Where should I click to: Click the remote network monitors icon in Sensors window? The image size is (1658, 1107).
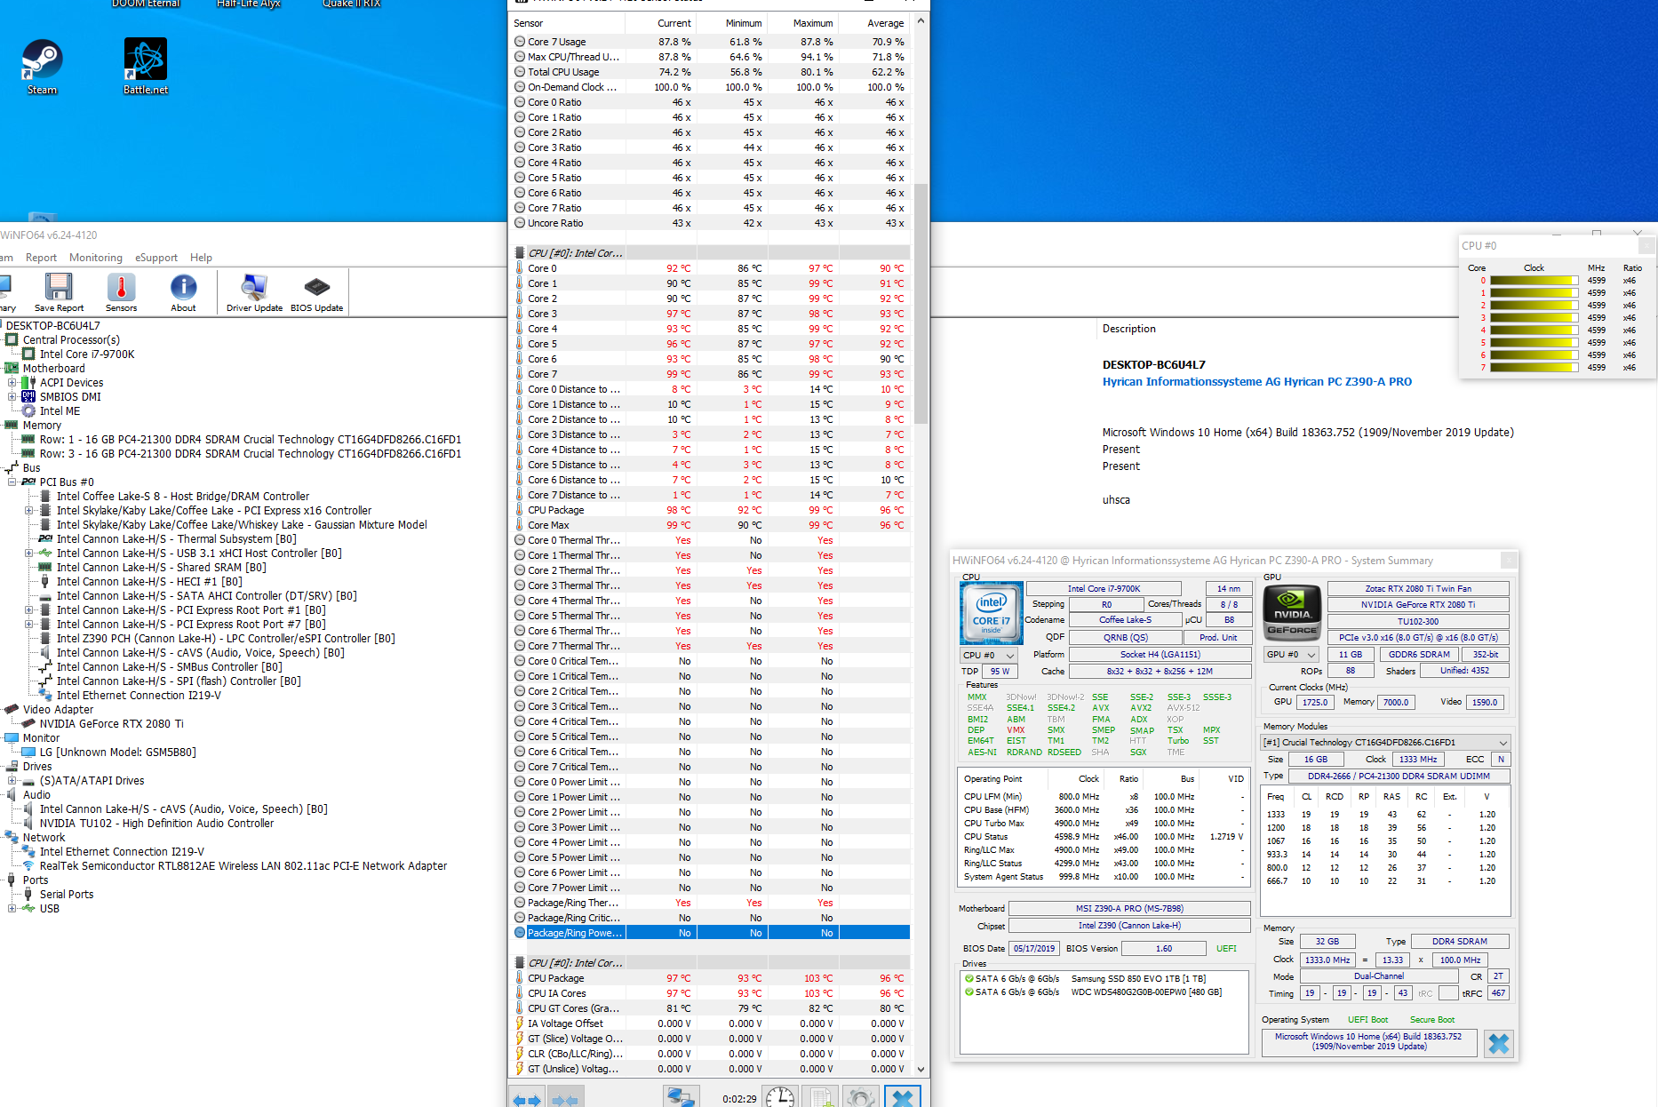click(681, 1098)
